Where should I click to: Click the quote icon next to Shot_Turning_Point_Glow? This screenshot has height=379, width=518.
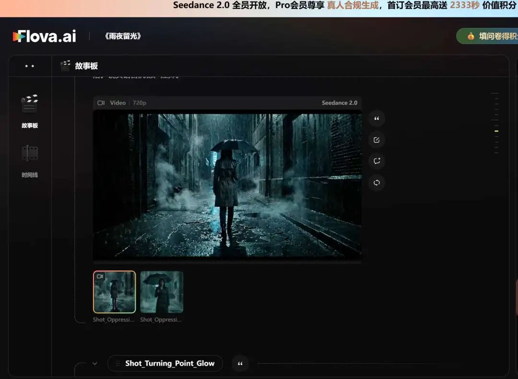(x=240, y=364)
